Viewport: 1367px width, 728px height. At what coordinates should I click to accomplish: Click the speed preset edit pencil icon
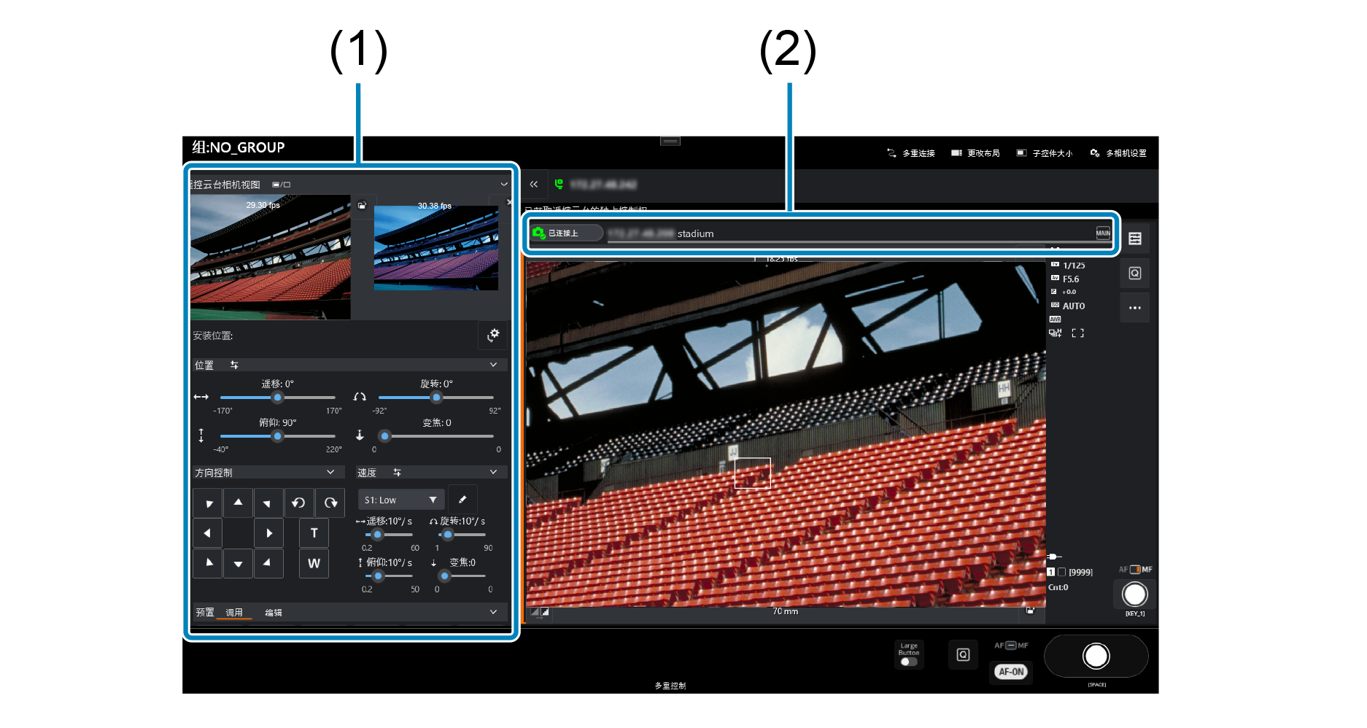click(x=462, y=500)
